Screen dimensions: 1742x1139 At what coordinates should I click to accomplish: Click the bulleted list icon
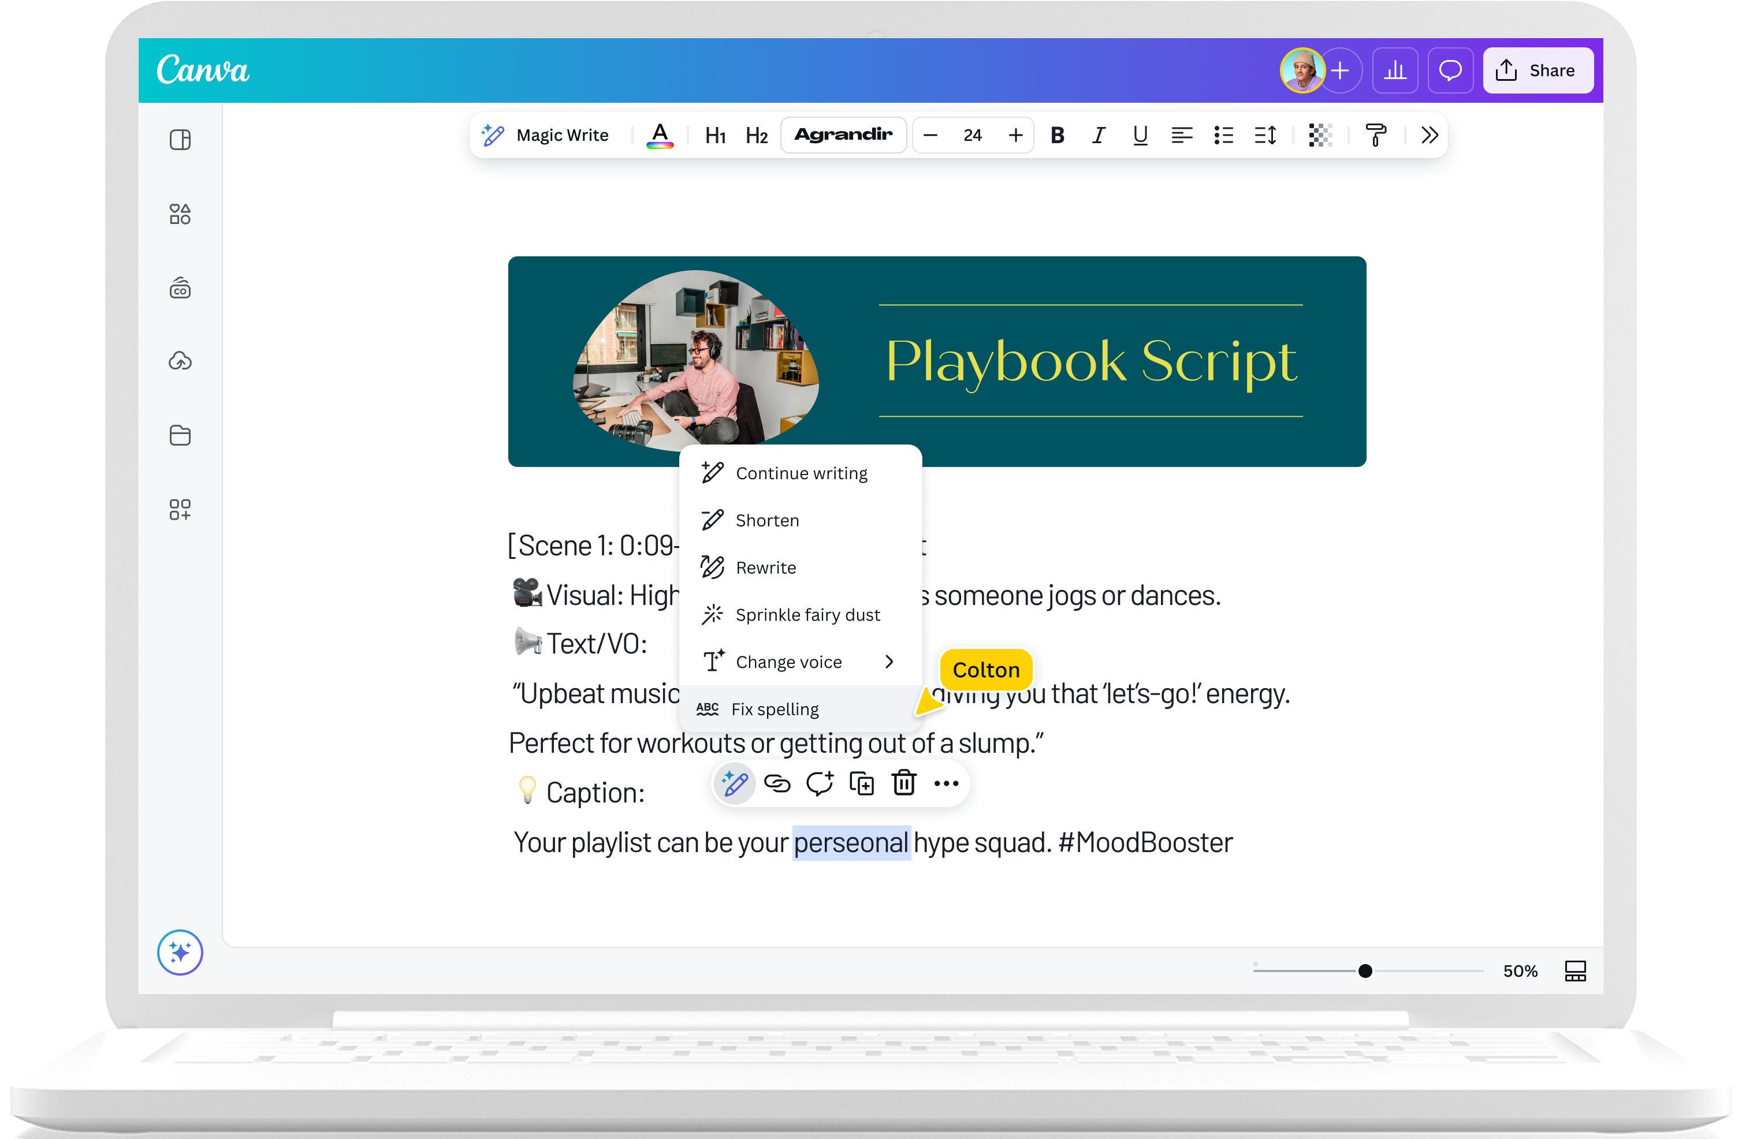point(1223,135)
